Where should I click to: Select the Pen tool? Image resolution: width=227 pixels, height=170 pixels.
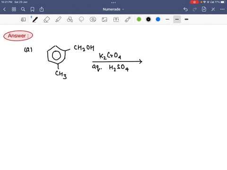point(35,19)
